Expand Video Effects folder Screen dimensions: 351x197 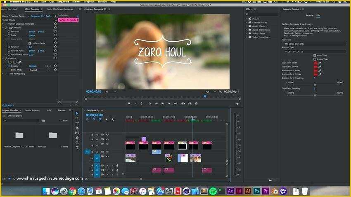(x=247, y=33)
